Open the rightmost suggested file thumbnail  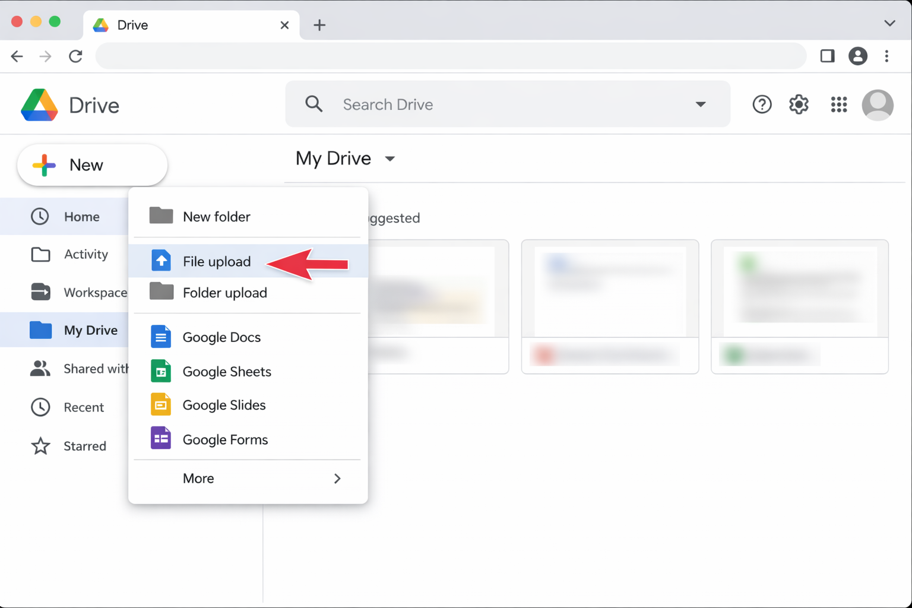800,307
